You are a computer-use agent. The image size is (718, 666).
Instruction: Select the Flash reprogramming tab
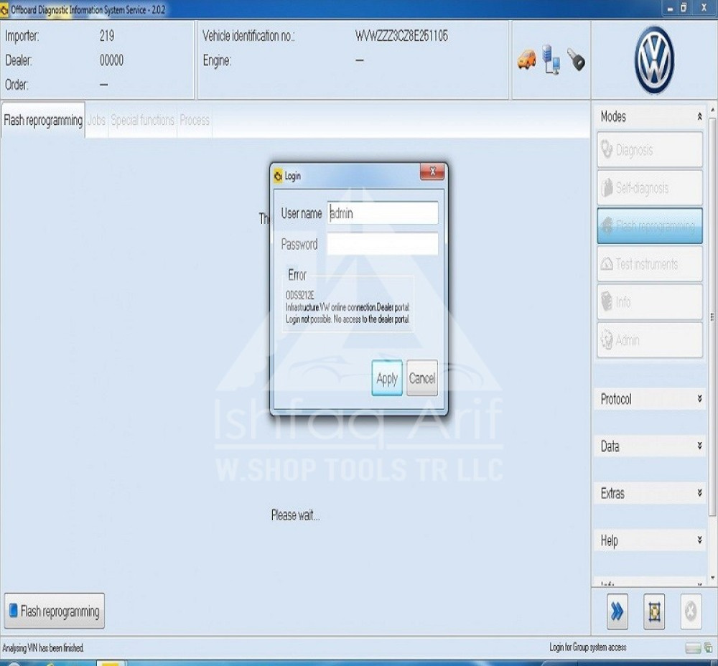click(x=43, y=121)
